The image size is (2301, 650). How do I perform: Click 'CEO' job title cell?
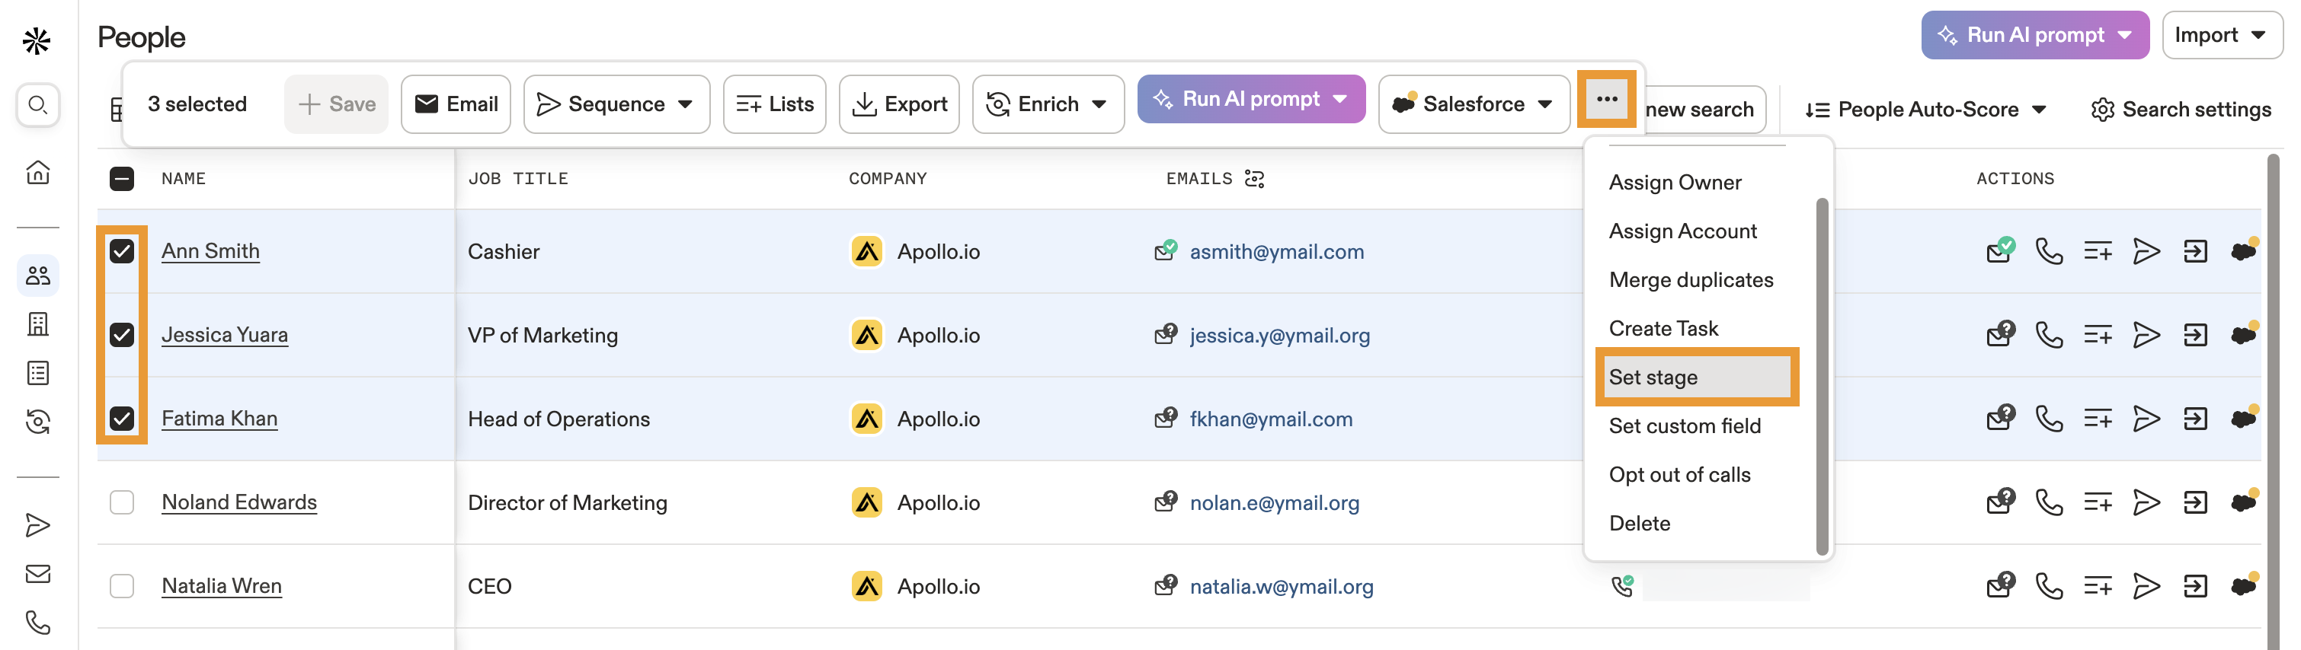tap(489, 587)
